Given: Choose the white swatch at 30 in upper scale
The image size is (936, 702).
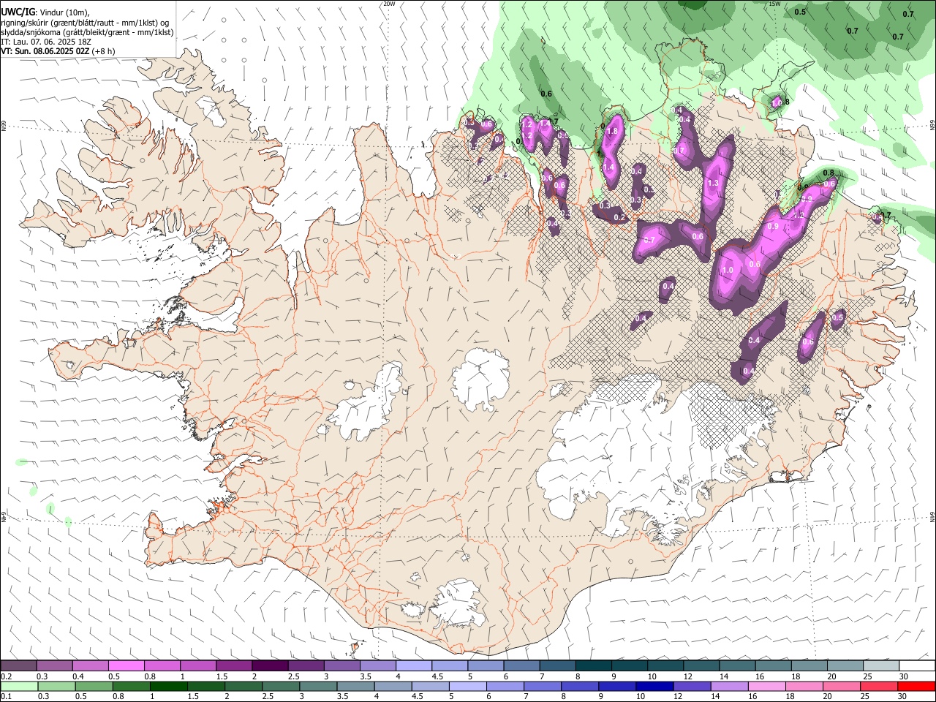Looking at the screenshot, I should tap(917, 665).
